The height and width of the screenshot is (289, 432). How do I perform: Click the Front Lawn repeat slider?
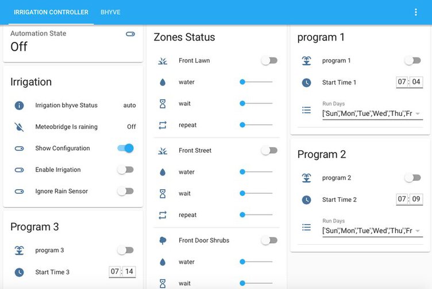[x=256, y=125]
